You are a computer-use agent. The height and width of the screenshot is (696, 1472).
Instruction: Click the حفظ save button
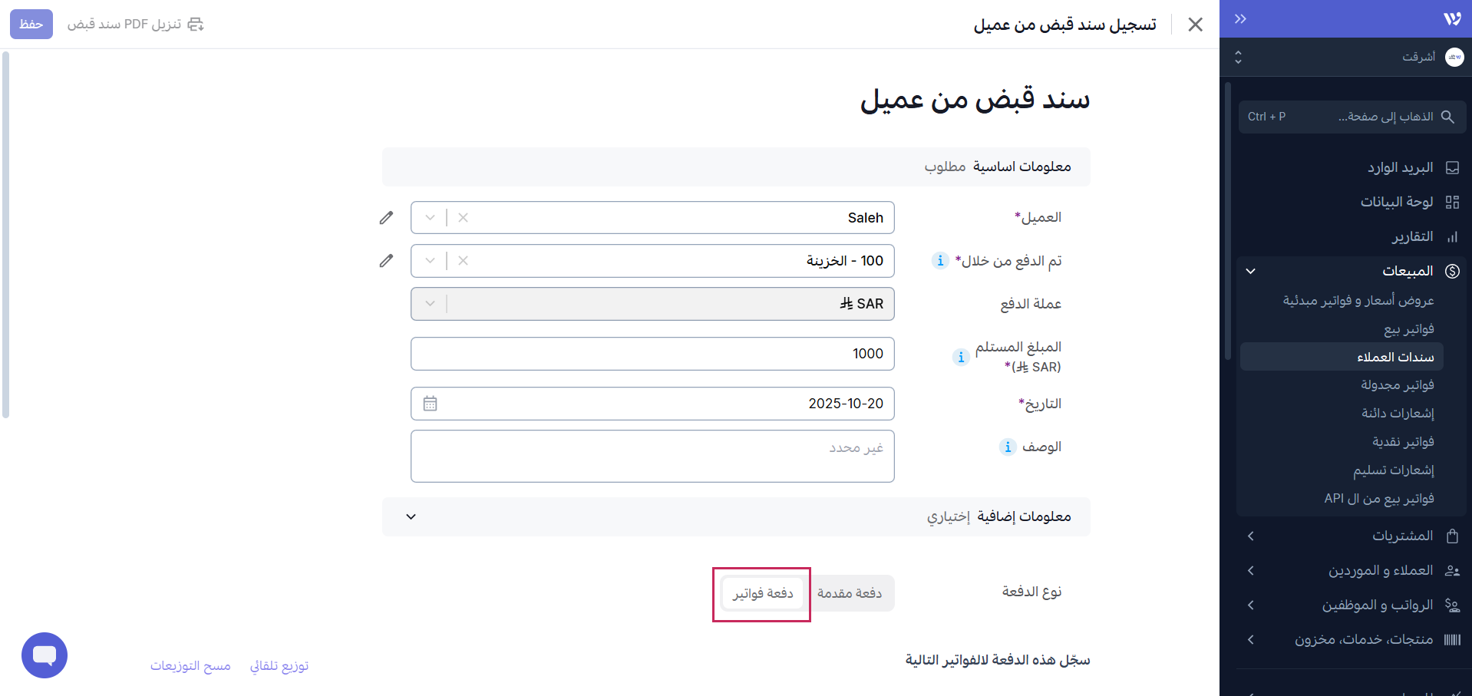pos(31,25)
